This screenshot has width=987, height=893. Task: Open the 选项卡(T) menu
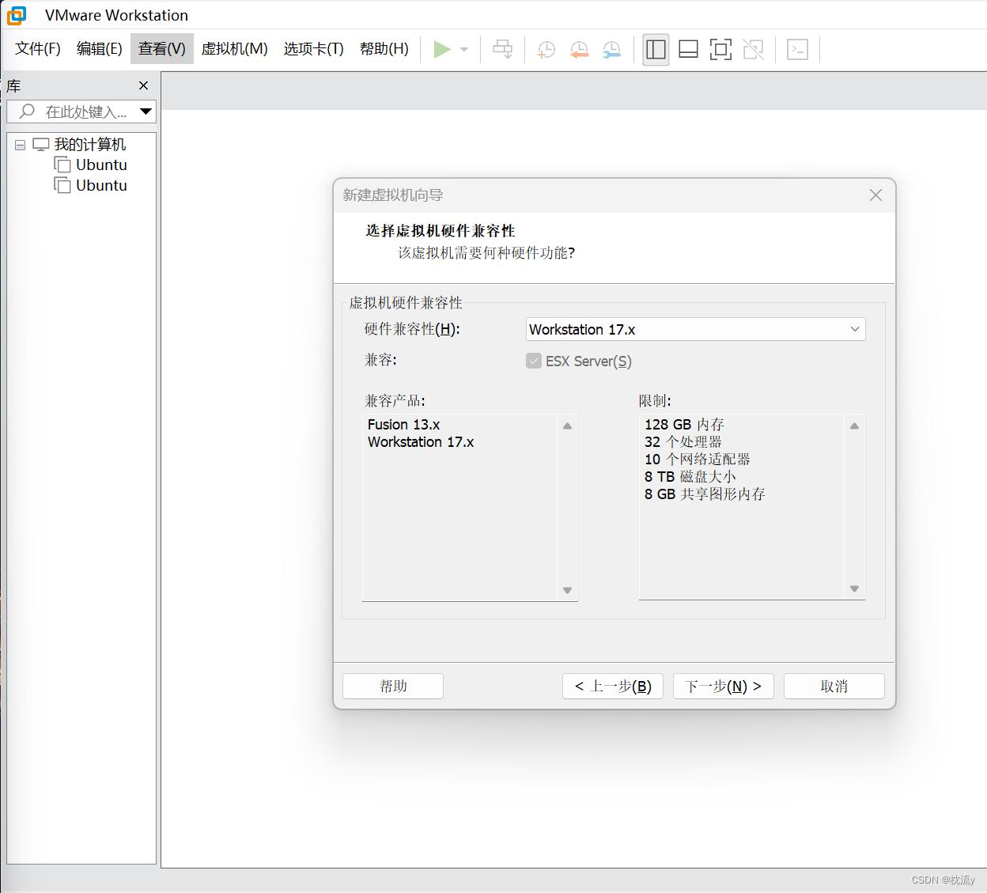click(314, 49)
